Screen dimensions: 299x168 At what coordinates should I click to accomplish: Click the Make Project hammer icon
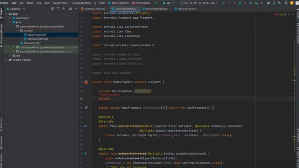coord(157,3)
